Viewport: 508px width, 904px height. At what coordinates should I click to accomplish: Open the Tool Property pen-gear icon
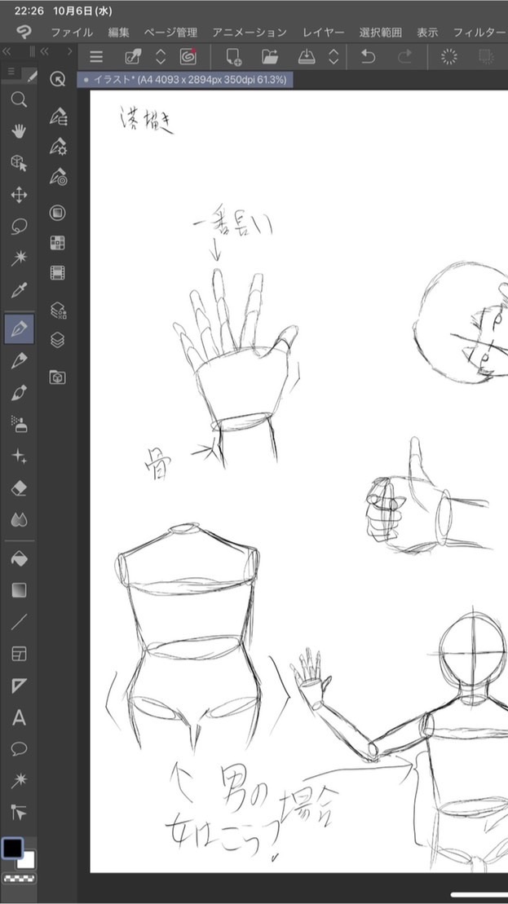coord(58,147)
